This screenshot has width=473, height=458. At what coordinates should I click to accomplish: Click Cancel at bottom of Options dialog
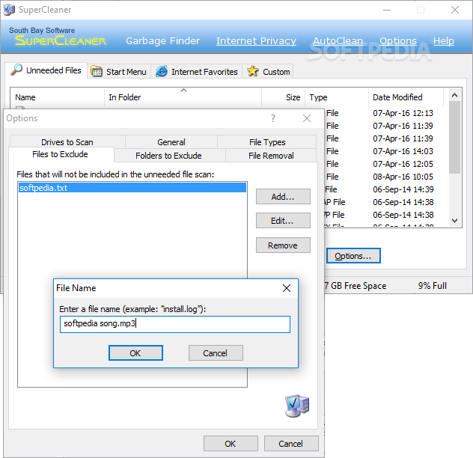pyautogui.click(x=291, y=444)
